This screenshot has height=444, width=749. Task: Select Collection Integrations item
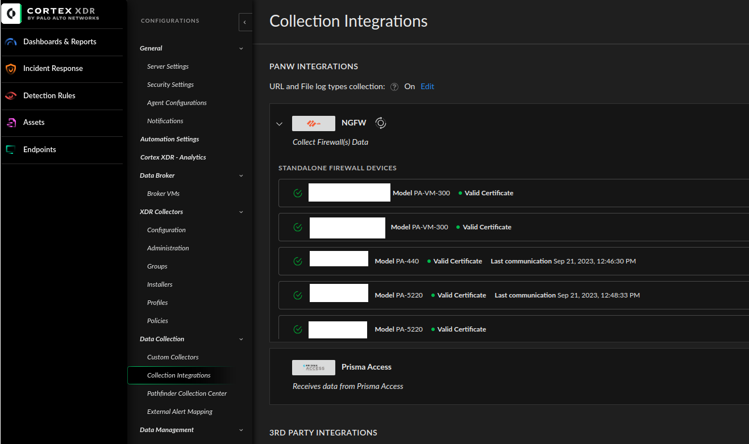179,375
